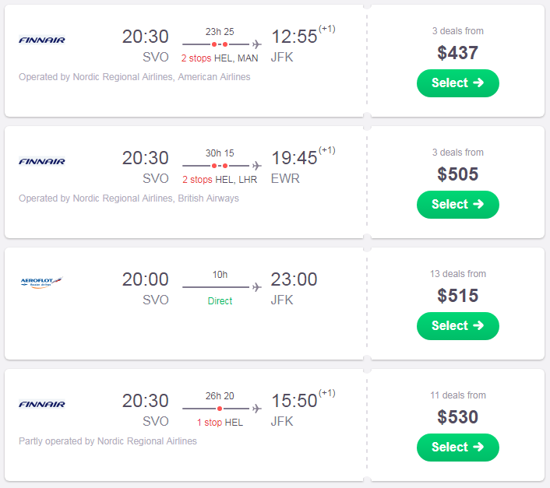Click the '1 stop HEL' label
550x488 pixels.
pyautogui.click(x=220, y=423)
